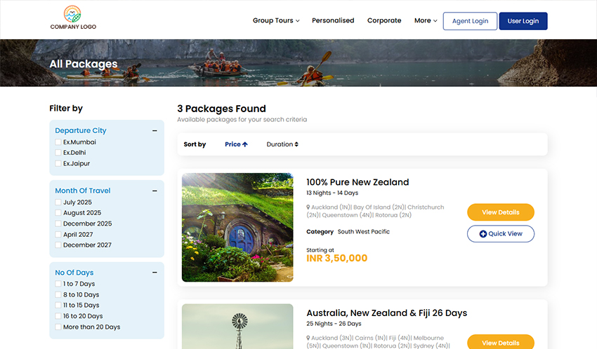The image size is (597, 349).
Task: Enable the August 2025 month checkbox
Action: coord(58,213)
